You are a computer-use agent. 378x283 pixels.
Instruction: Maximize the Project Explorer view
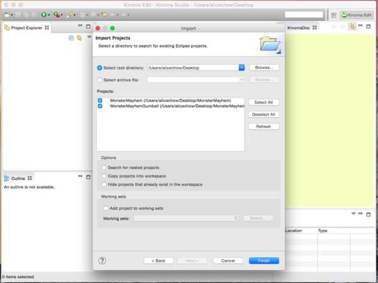click(x=88, y=26)
